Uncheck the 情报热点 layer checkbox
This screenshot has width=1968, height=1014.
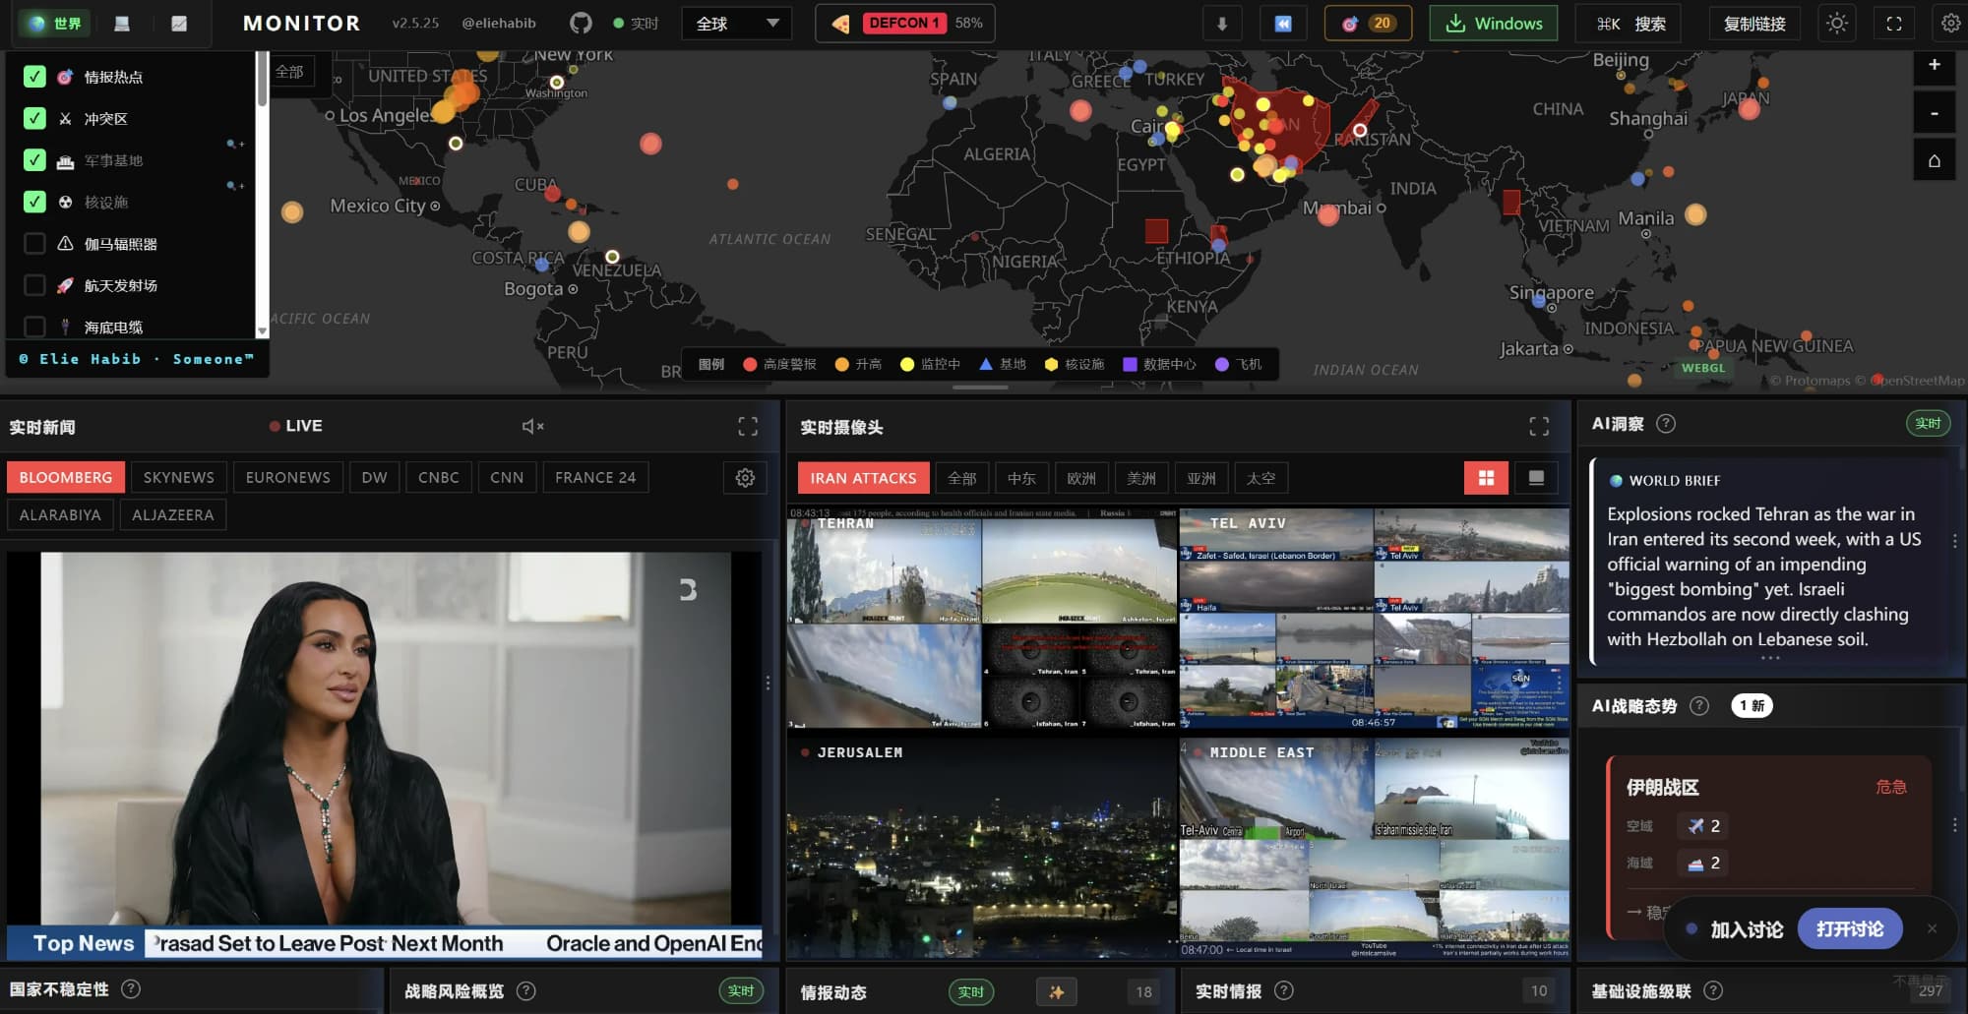click(34, 77)
